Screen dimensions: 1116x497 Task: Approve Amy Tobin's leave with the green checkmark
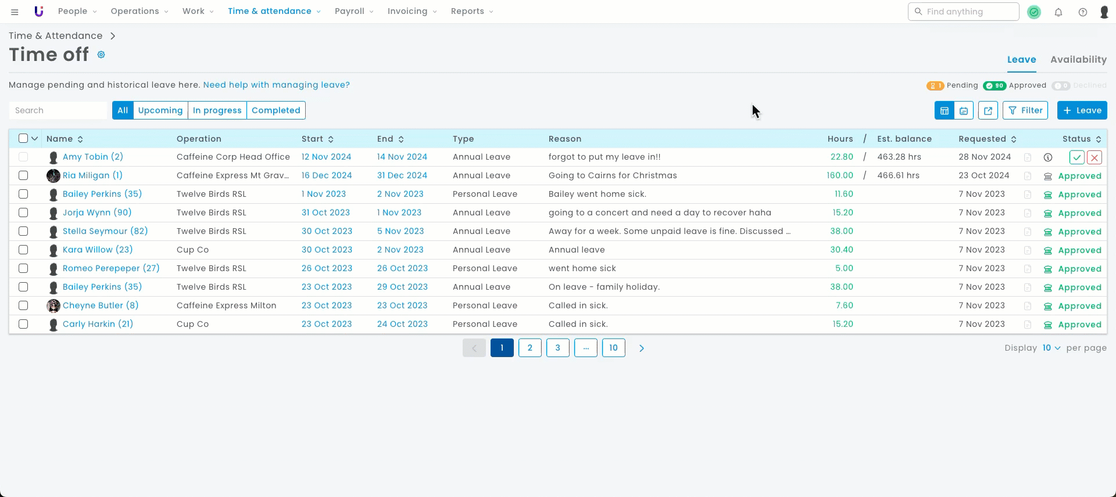tap(1076, 157)
